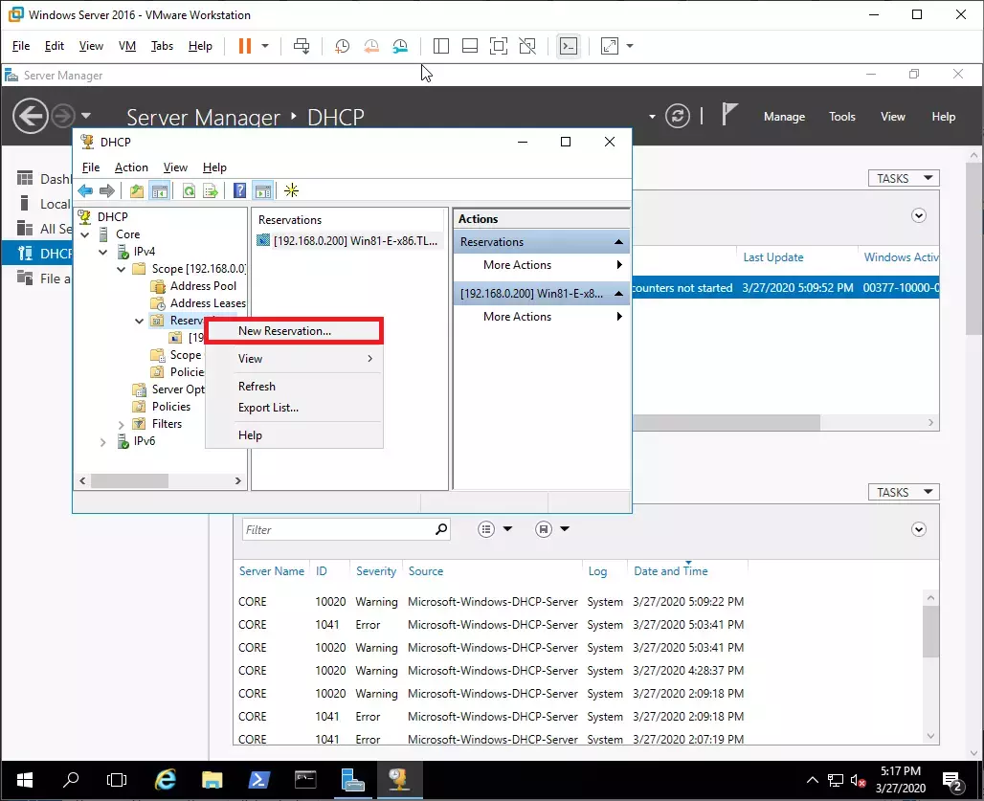Collapse the Scope [192.168.0.0] tree node
Screen dimensions: 984x801
click(122, 269)
